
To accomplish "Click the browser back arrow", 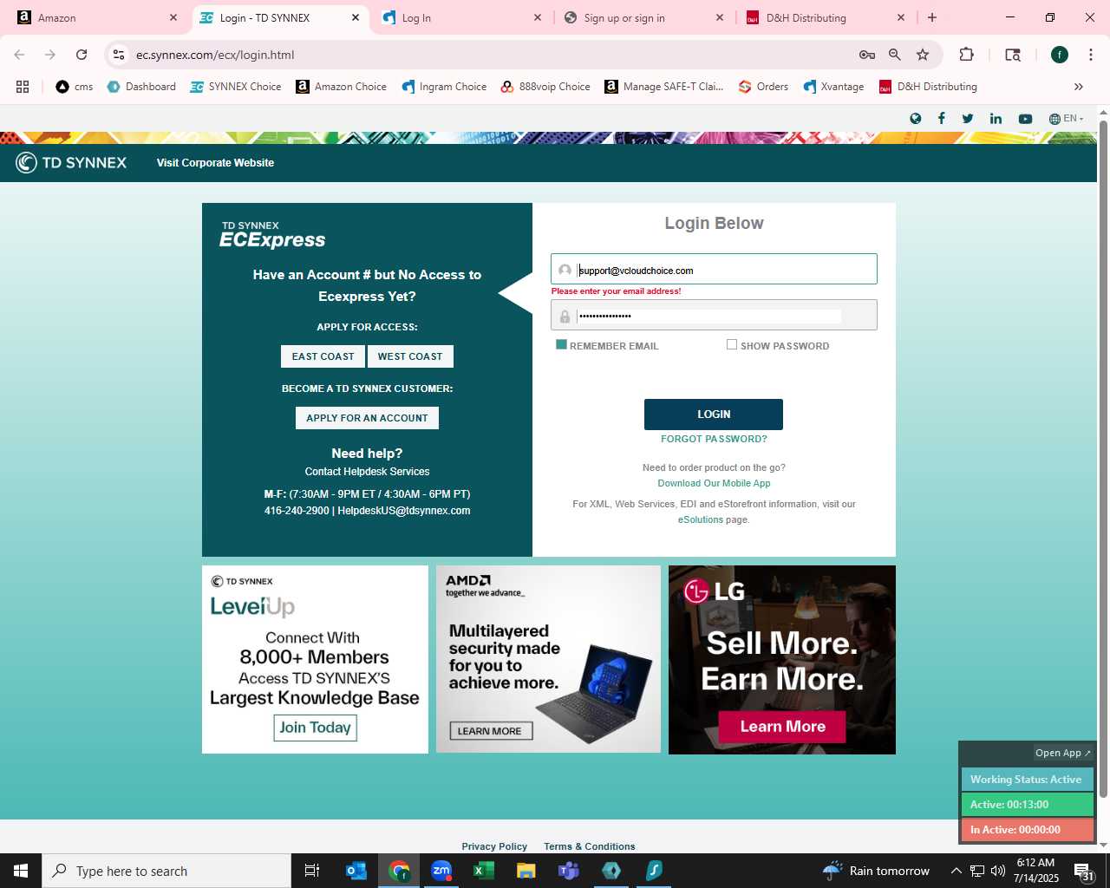I will point(19,55).
